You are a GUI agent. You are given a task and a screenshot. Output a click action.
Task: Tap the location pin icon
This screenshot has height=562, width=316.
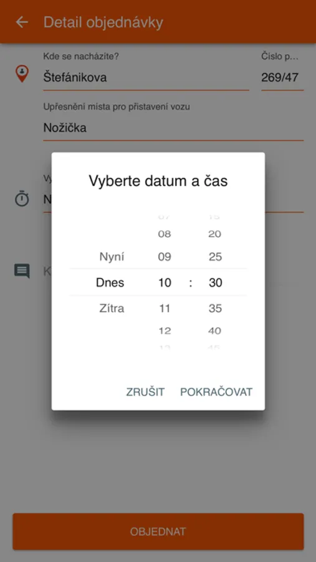pos(22,73)
